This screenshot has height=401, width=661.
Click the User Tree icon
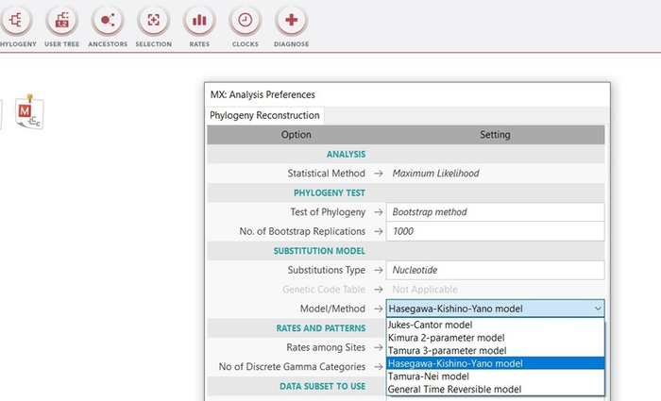61,21
